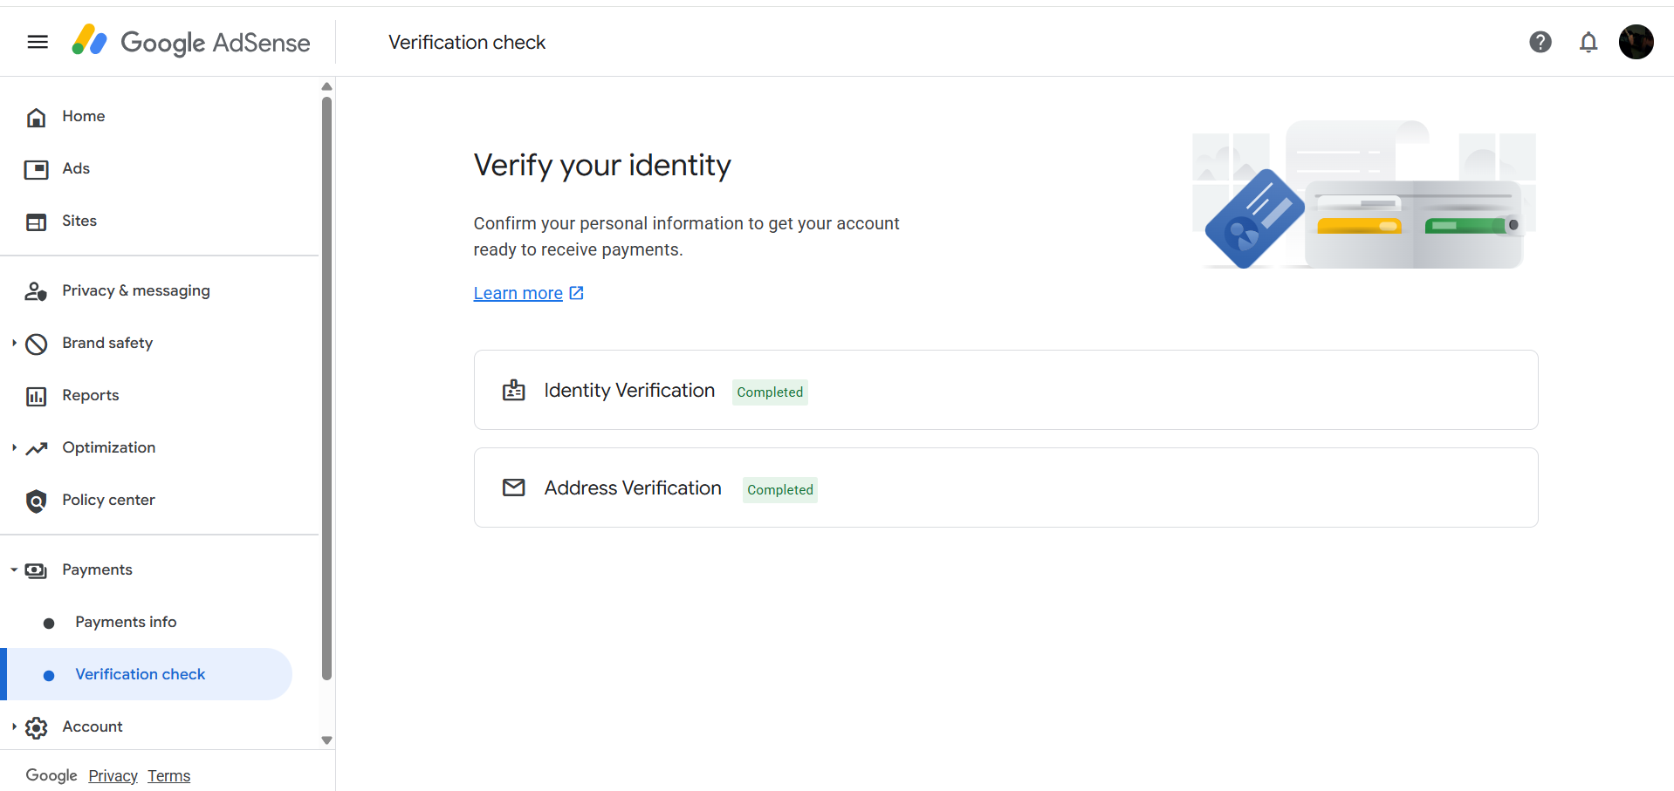Open the Identity Verification card

point(1005,390)
